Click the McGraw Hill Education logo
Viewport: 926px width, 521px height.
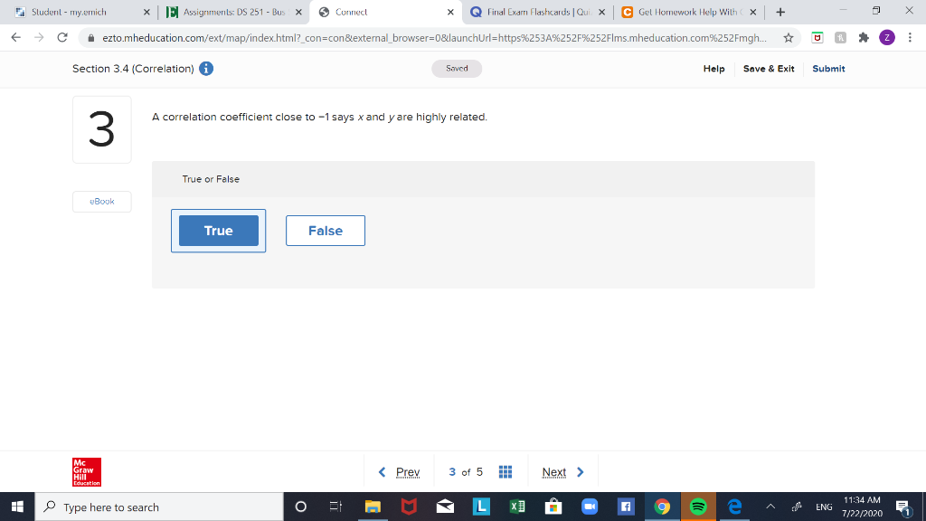tap(84, 471)
